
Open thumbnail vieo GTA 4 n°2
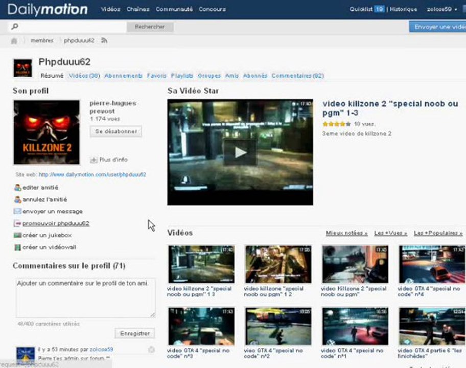[278, 327]
